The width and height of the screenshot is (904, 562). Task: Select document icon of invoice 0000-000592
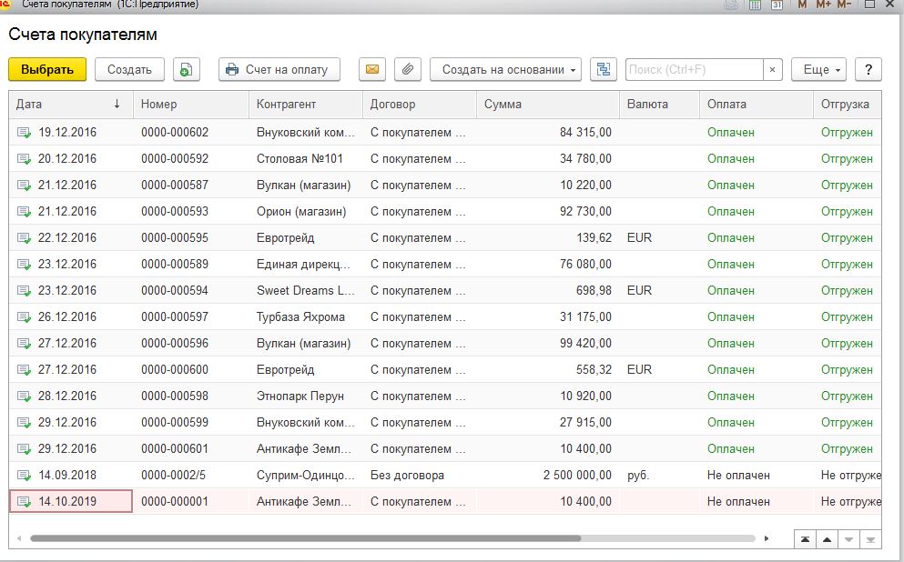(x=24, y=159)
